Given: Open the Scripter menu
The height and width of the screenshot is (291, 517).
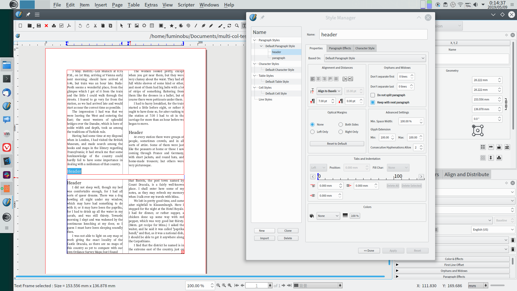Looking at the screenshot, I should (x=186, y=5).
